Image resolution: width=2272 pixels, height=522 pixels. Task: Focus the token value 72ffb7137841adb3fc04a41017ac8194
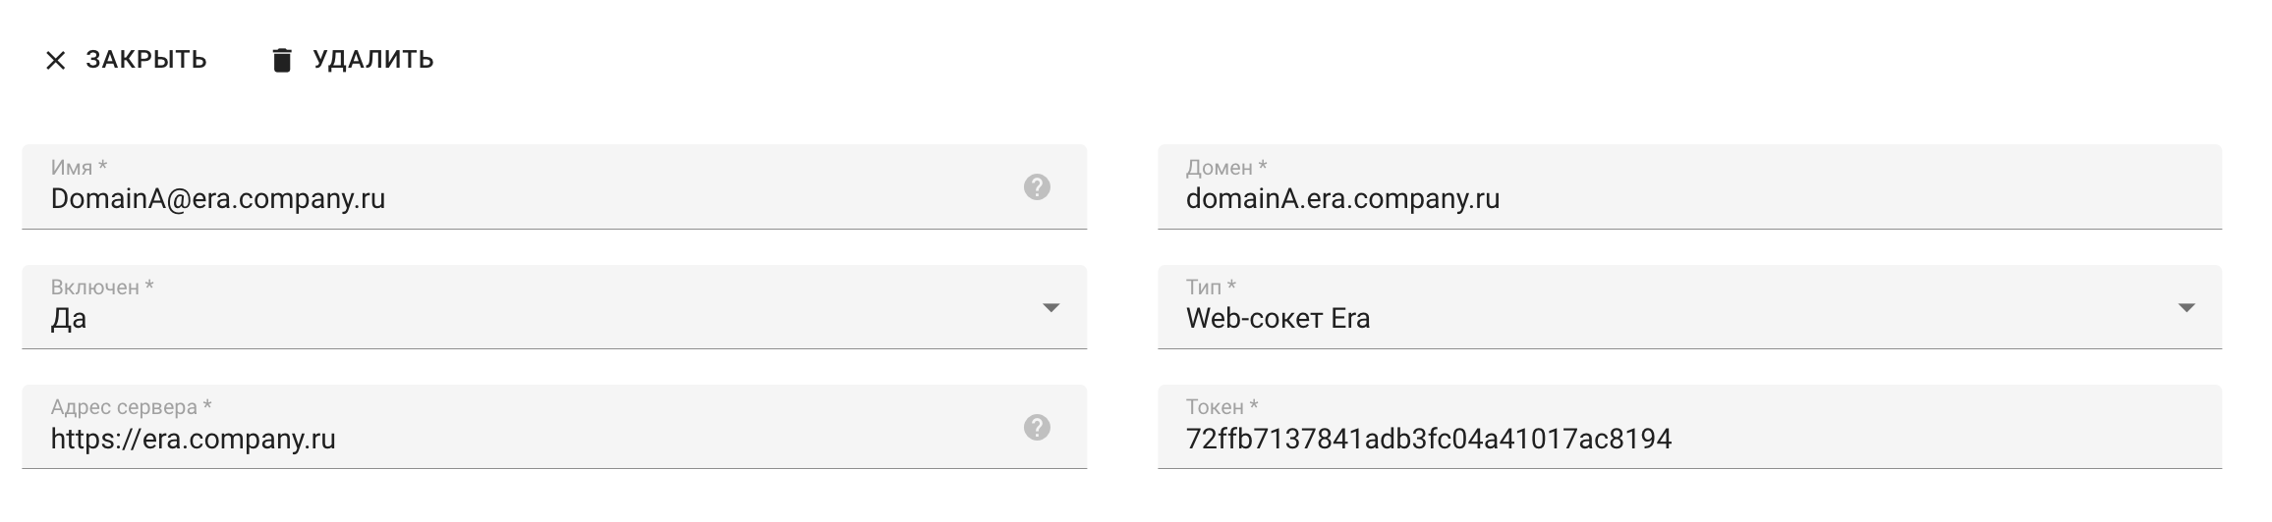tap(1429, 439)
